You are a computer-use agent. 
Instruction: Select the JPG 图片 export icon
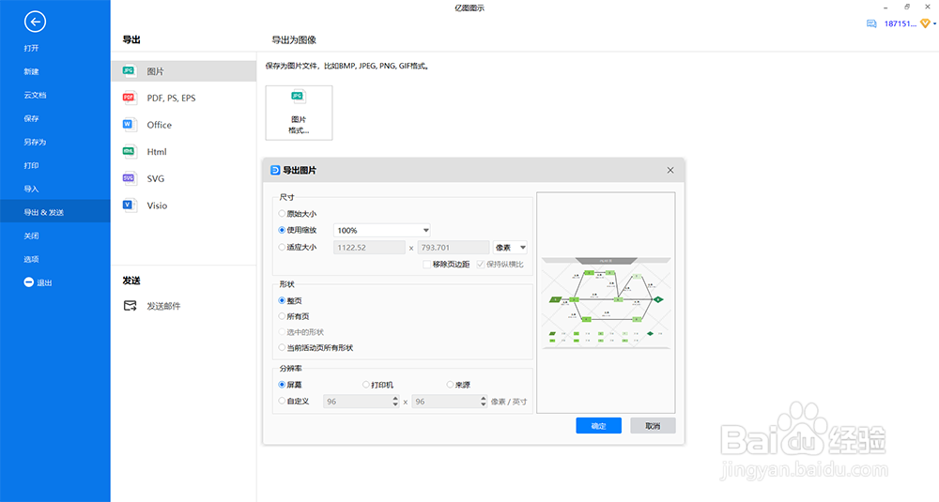click(129, 70)
